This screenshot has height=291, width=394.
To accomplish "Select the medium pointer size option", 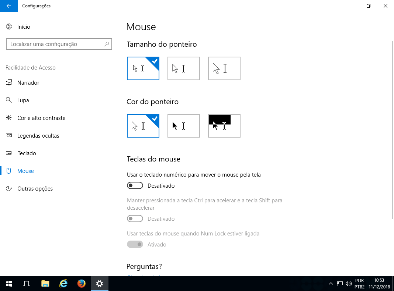I will tap(183, 68).
